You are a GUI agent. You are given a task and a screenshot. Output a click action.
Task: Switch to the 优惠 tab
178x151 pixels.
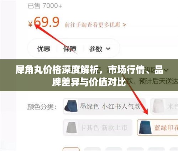44,49
